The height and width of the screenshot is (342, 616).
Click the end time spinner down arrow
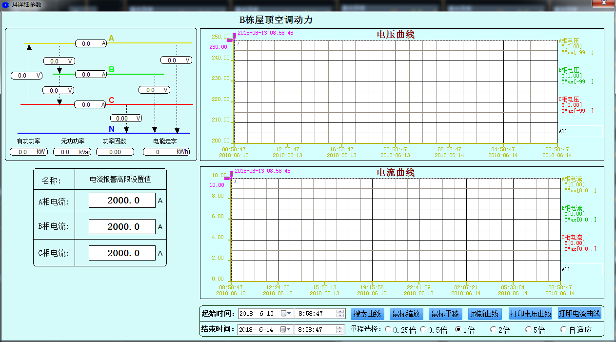(x=340, y=331)
